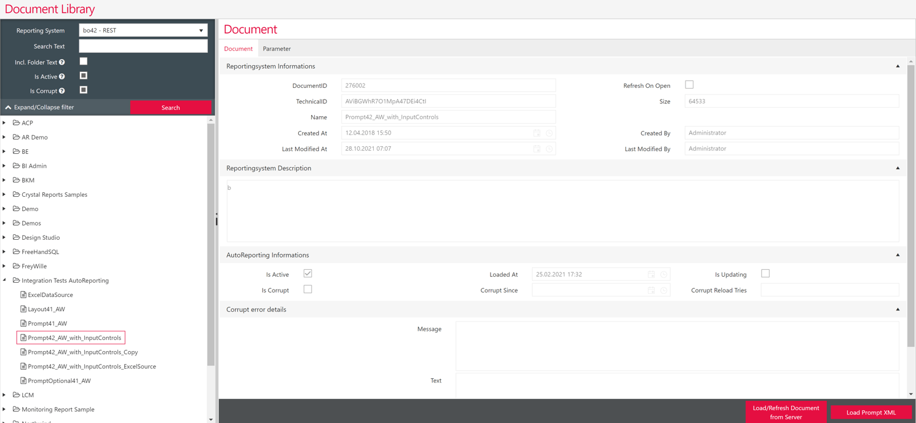Image resolution: width=916 pixels, height=423 pixels.
Task: Select the Demos folder
Action: point(31,223)
